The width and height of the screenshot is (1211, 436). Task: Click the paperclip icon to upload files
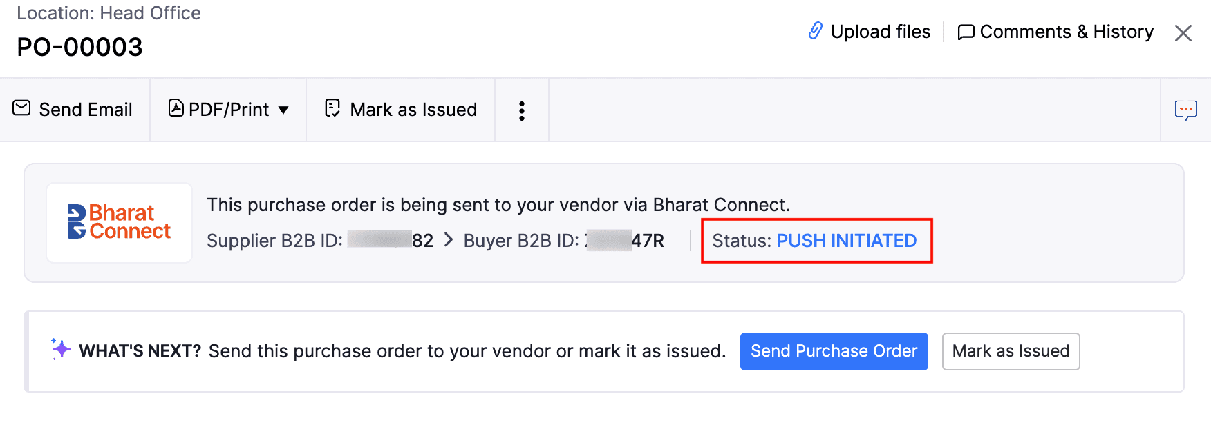(816, 31)
